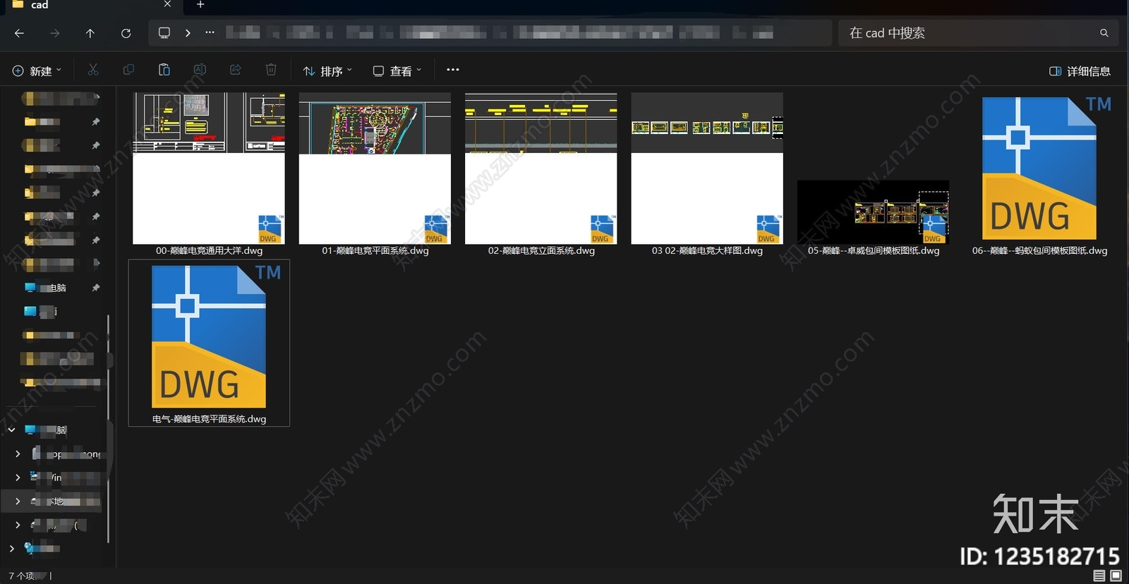Select file 电气-巅峰电竞平面系统.dwg

209,343
